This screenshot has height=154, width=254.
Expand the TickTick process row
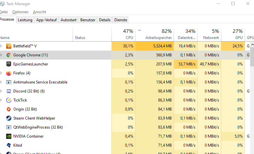[1, 100]
